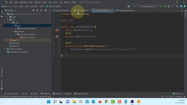Viewport: 187px width, 105px height.
Task: Open File Explorer from the taskbar
Action: coord(74,101)
